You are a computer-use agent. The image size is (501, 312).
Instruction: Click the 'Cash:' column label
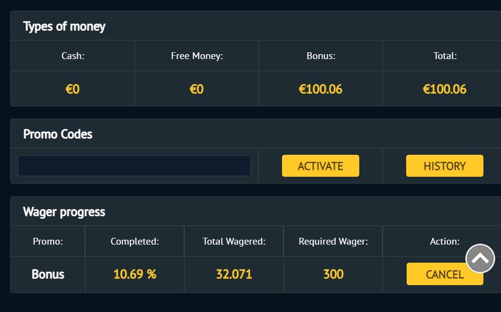point(73,56)
